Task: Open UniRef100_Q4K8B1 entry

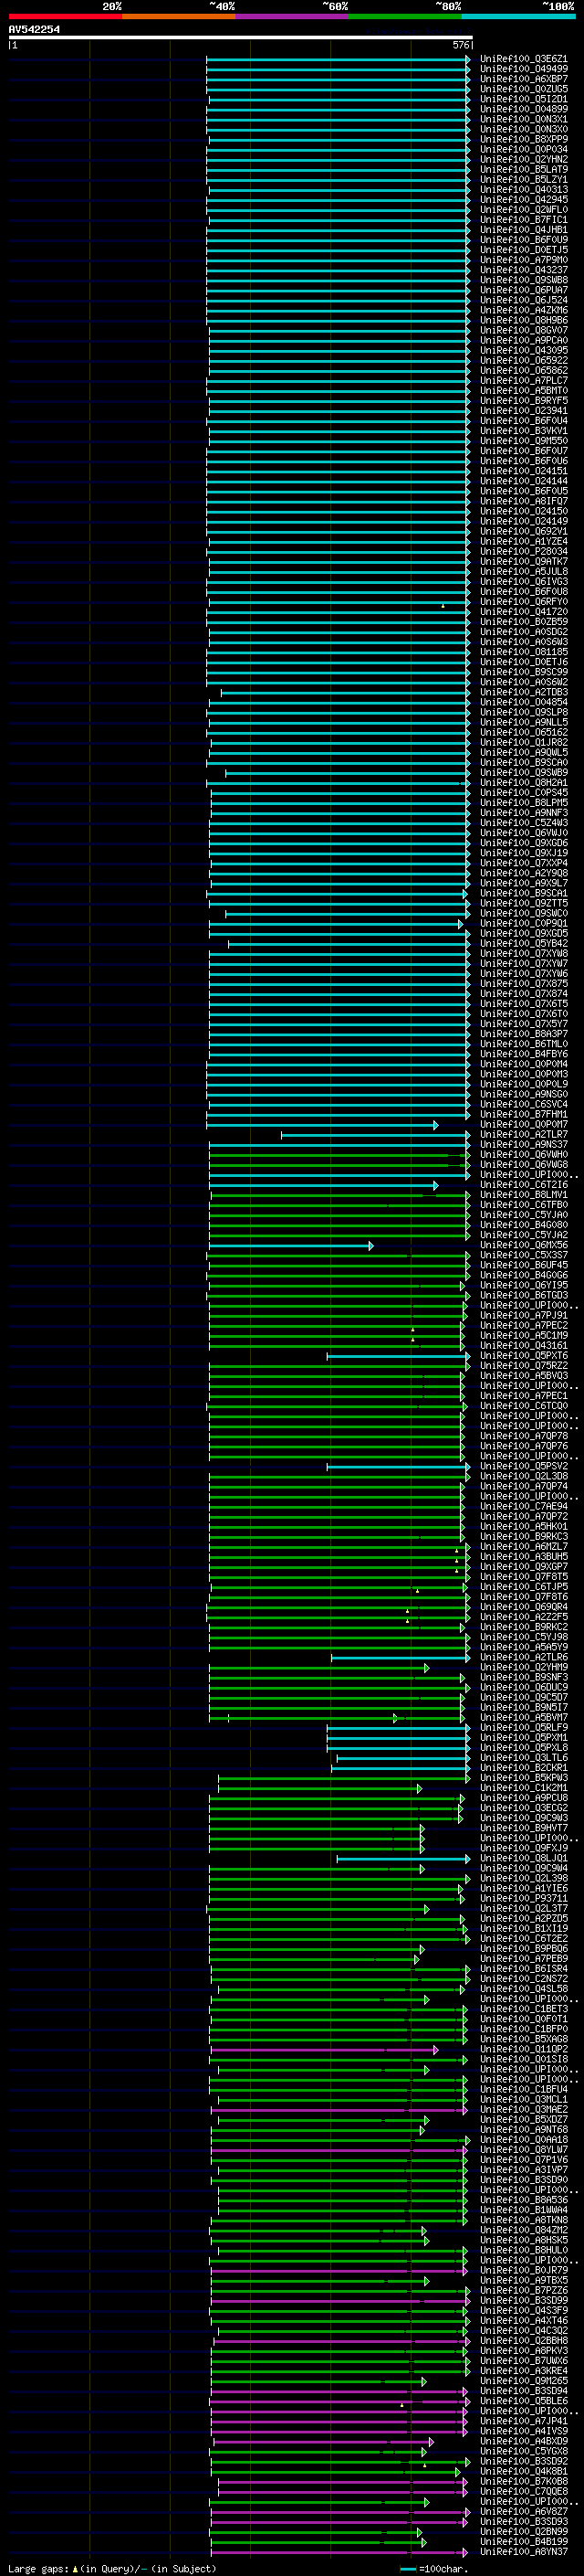Action: (x=523, y=2471)
